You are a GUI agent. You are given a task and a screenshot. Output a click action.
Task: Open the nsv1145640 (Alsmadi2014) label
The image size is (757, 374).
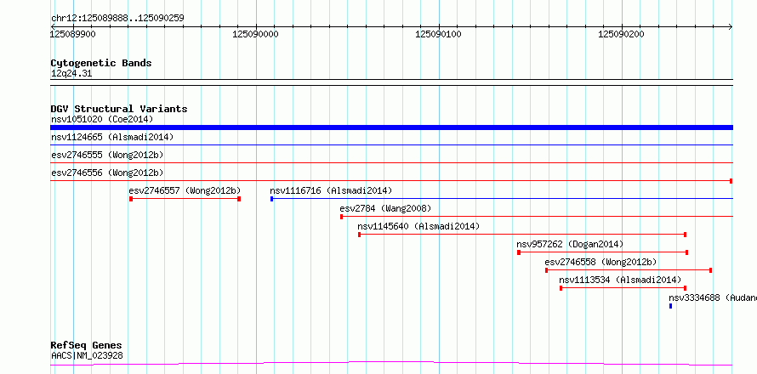418,226
